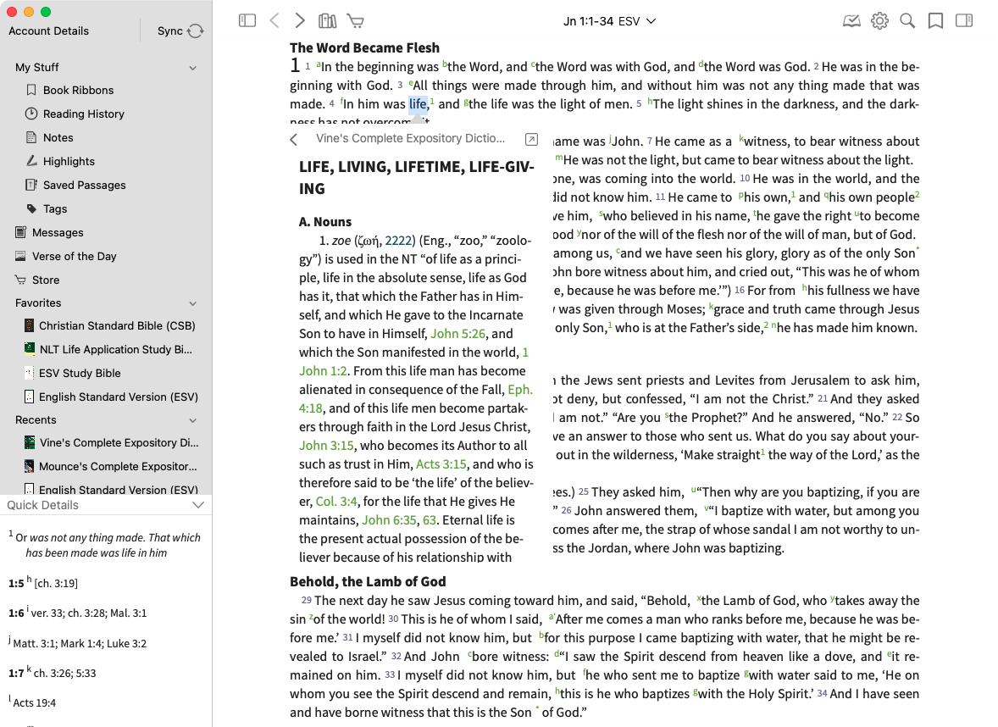
Task: Open the Jn 1:1-34 ESV passage dropdown
Action: 609,20
